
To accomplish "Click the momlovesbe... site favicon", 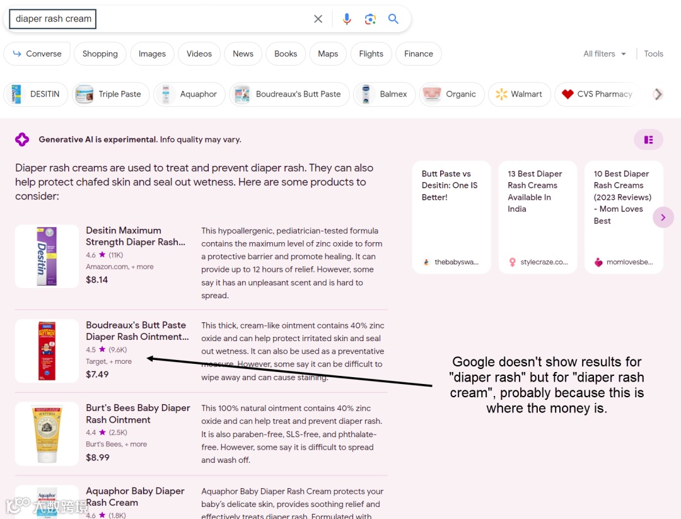I will pyautogui.click(x=598, y=262).
